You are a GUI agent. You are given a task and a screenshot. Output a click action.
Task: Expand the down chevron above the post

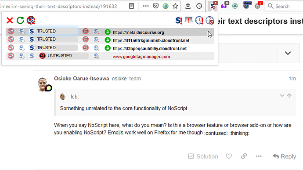288,53
